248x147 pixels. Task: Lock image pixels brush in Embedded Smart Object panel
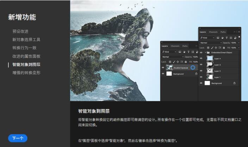pyautogui.click(x=212, y=48)
